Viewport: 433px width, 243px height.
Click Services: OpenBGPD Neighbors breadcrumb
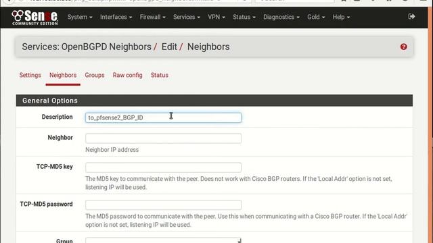coord(87,47)
